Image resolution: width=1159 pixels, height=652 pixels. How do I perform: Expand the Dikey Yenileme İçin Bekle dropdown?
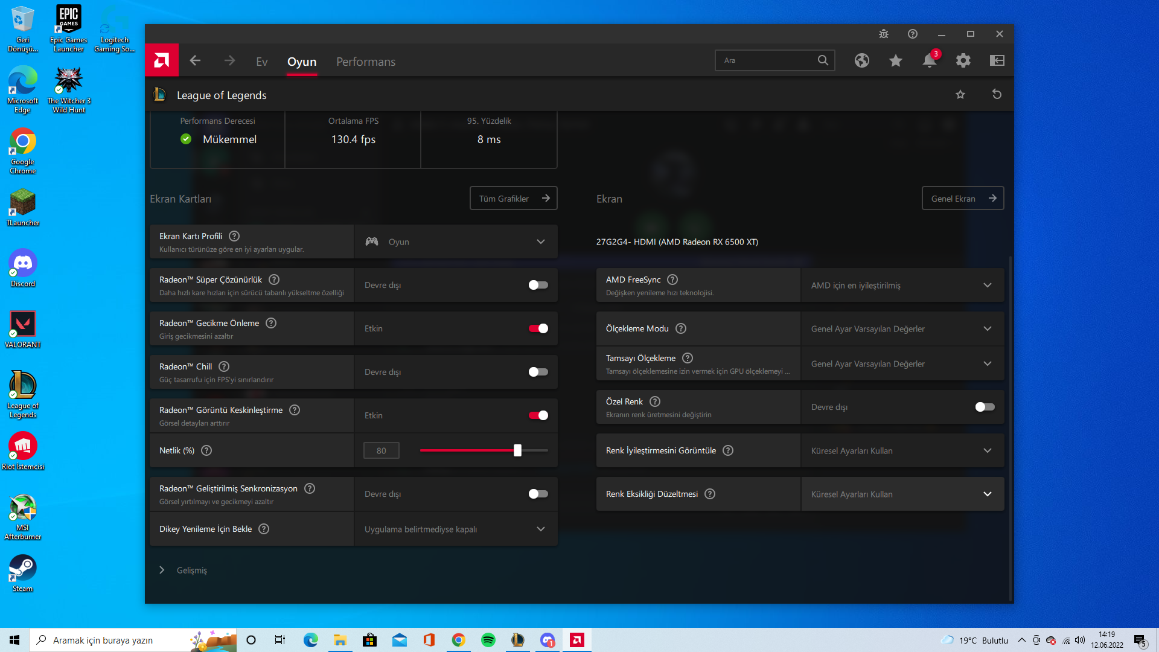tap(541, 529)
